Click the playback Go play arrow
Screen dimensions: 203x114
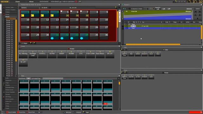coord(198,18)
